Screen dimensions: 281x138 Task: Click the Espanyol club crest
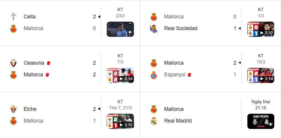(x=154, y=75)
